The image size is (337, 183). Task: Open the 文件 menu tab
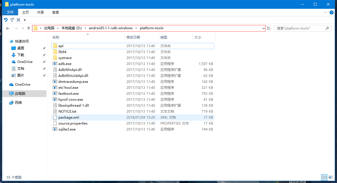(x=10, y=12)
